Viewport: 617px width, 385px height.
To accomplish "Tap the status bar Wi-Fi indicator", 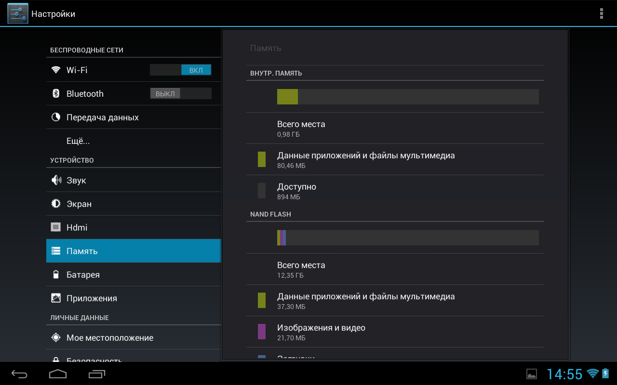I will (x=593, y=373).
